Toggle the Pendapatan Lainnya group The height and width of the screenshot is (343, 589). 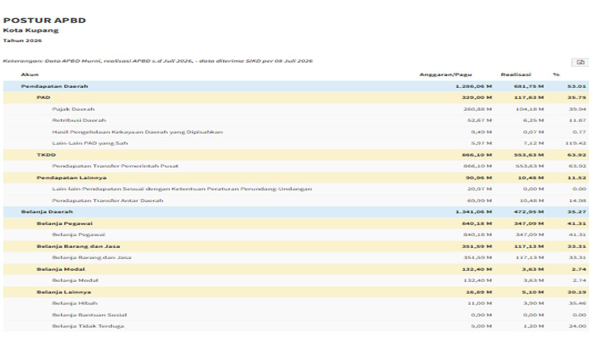[x=296, y=177]
